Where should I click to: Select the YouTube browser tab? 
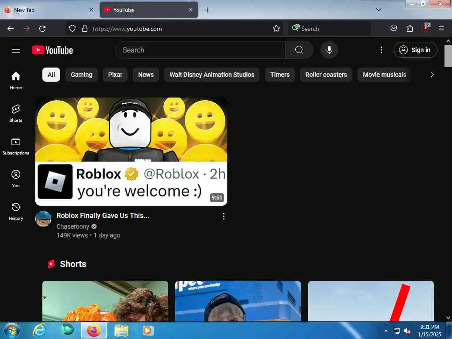[149, 10]
